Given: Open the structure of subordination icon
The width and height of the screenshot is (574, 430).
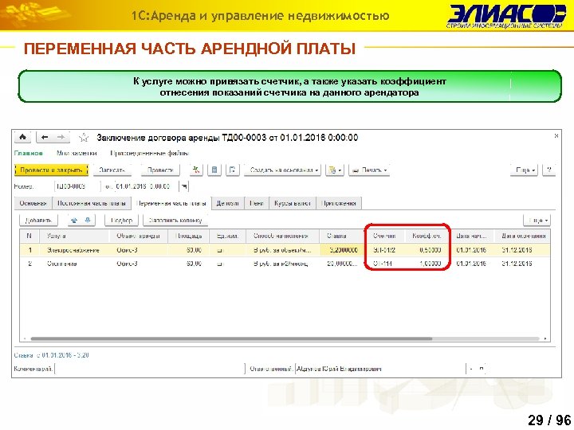Looking at the screenshot, I should (x=233, y=170).
